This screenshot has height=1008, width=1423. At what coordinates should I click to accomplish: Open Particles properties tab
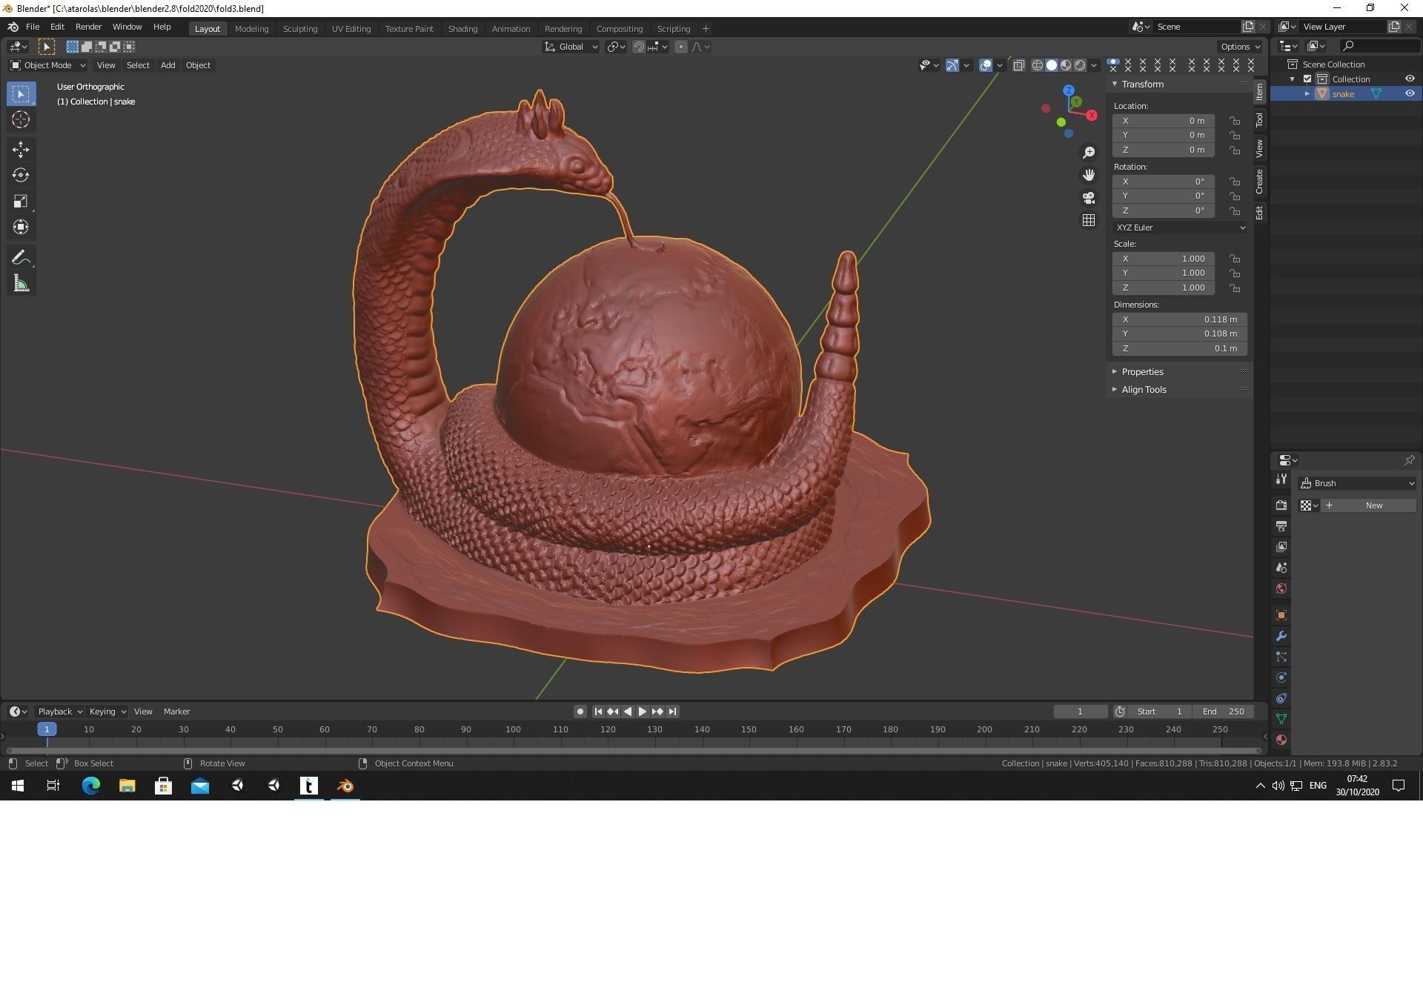click(x=1281, y=657)
